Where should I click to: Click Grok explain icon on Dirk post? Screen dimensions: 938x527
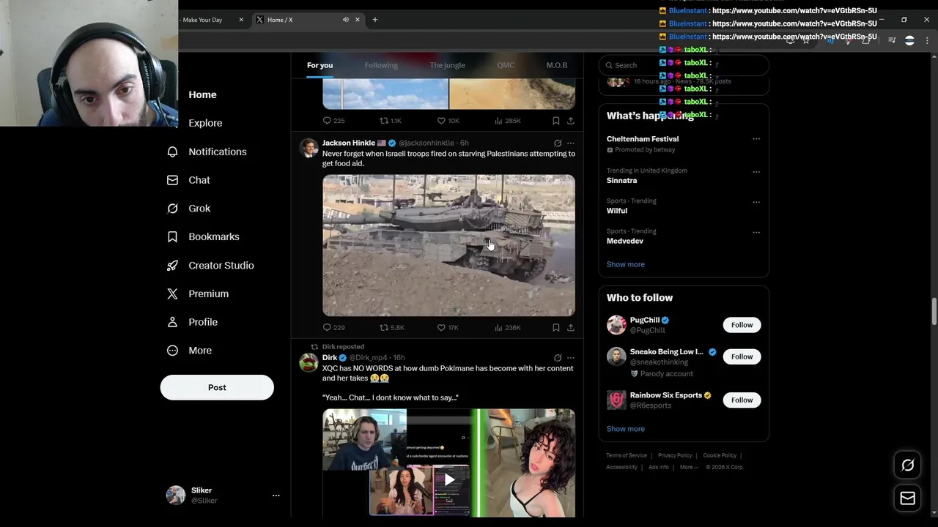pos(558,358)
